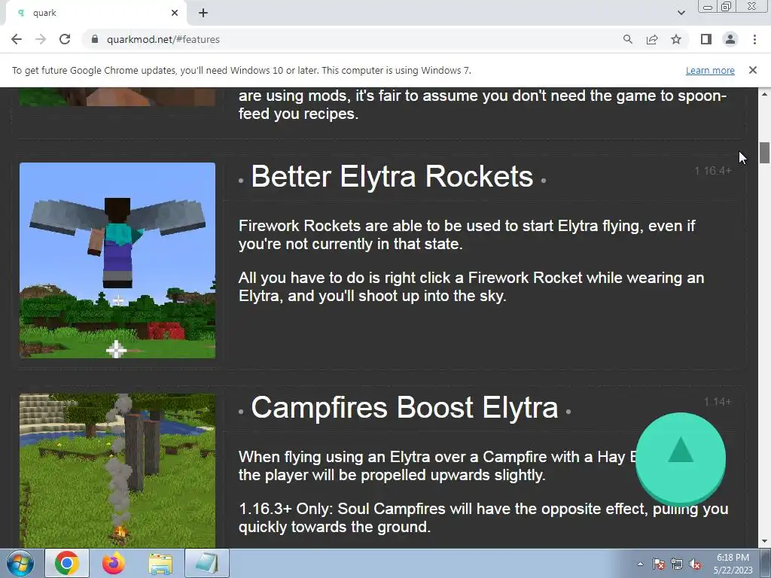The width and height of the screenshot is (771, 578).
Task: Open the Windows Start menu
Action: tap(20, 563)
